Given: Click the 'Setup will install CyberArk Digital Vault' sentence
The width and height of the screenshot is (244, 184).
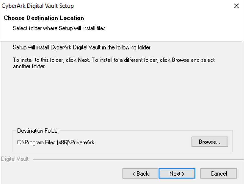Looking at the screenshot, I should (82, 47).
